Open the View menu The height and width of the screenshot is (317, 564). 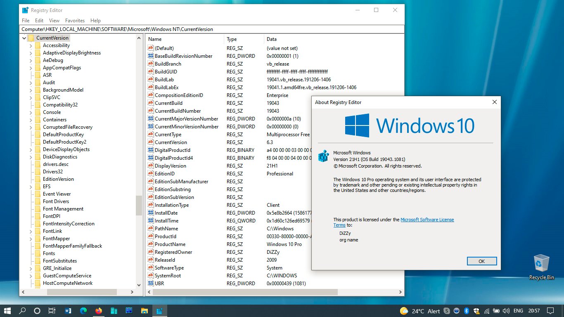tap(54, 21)
